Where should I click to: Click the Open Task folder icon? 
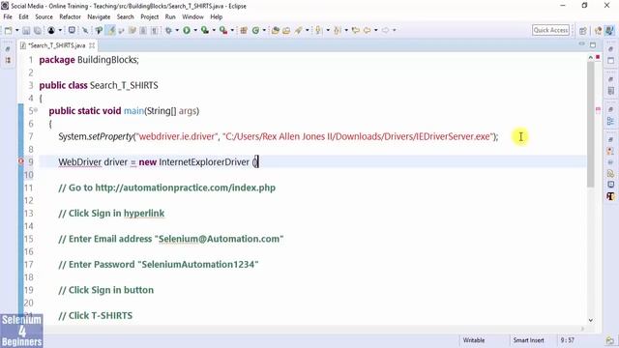(x=286, y=30)
